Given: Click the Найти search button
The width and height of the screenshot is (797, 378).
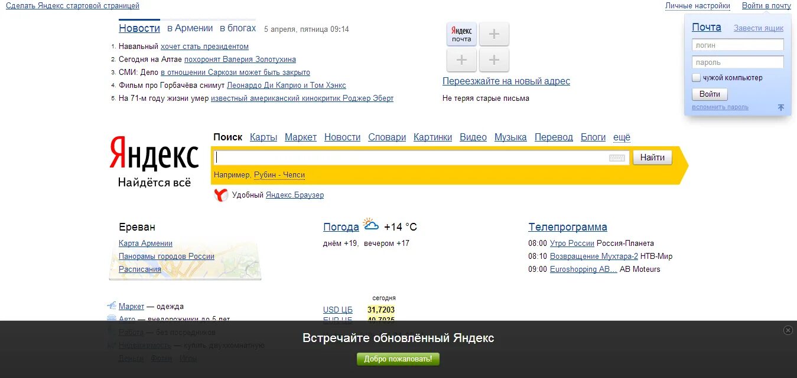Looking at the screenshot, I should [x=652, y=157].
